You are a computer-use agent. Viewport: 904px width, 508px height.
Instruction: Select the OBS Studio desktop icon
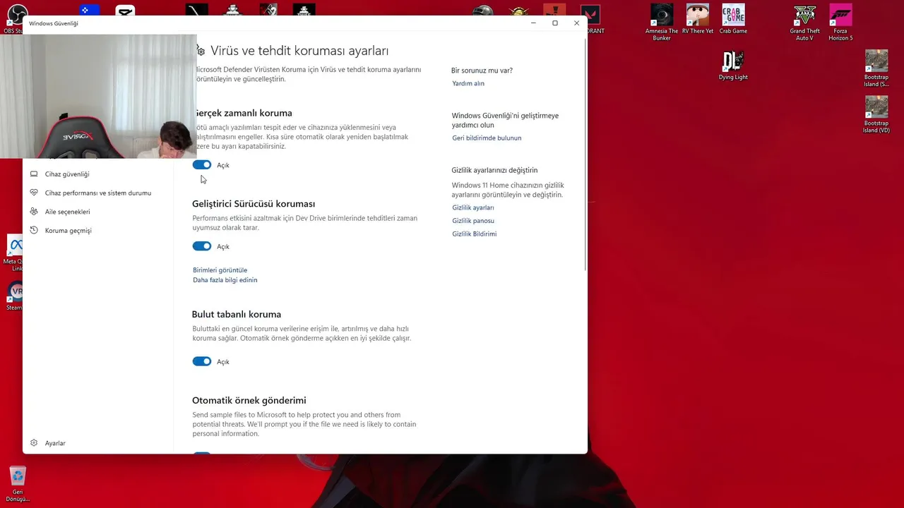point(14,19)
